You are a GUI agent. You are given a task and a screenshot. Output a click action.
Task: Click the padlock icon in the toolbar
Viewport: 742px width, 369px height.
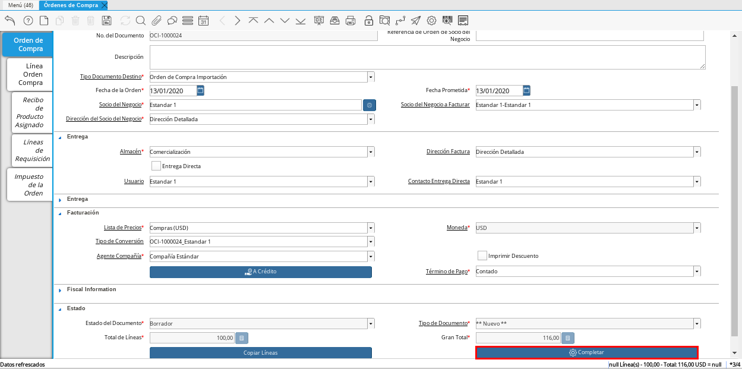[x=369, y=21]
